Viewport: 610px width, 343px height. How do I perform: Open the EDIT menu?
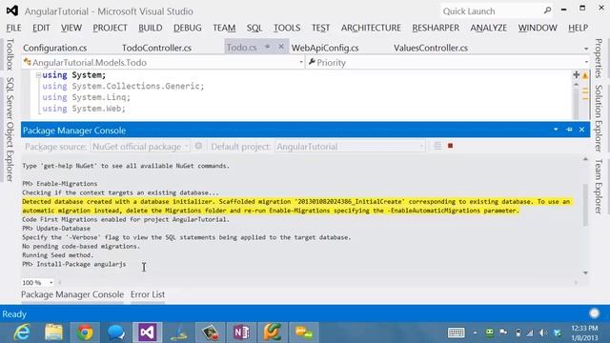41,28
